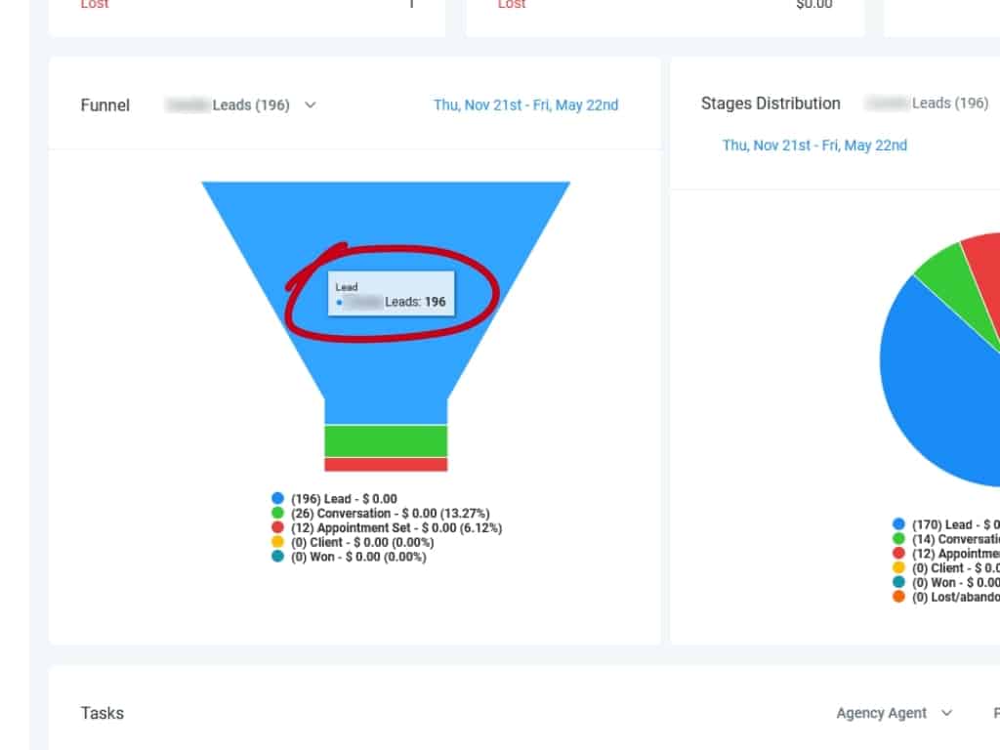This screenshot has height=750, width=1000.
Task: Click the orange Lost/abandoned dot in pie legend
Action: pos(898,598)
